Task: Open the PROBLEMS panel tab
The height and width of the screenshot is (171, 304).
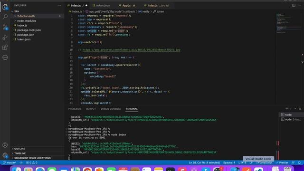Action: coord(75,109)
